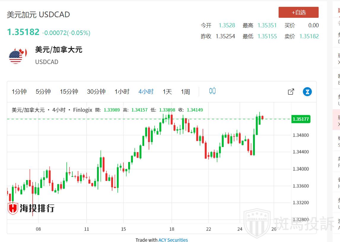Click the 海投排行 shield logo
The height and width of the screenshot is (242, 340).
click(13, 208)
